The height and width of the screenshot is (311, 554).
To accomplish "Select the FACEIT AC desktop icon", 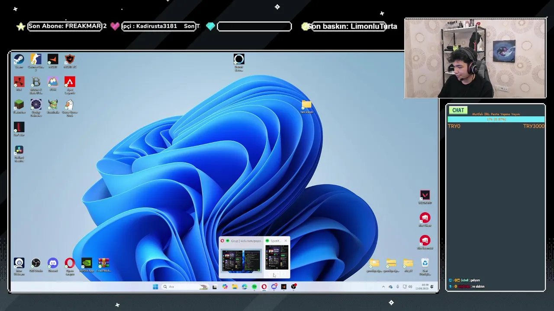I will [x=70, y=61].
